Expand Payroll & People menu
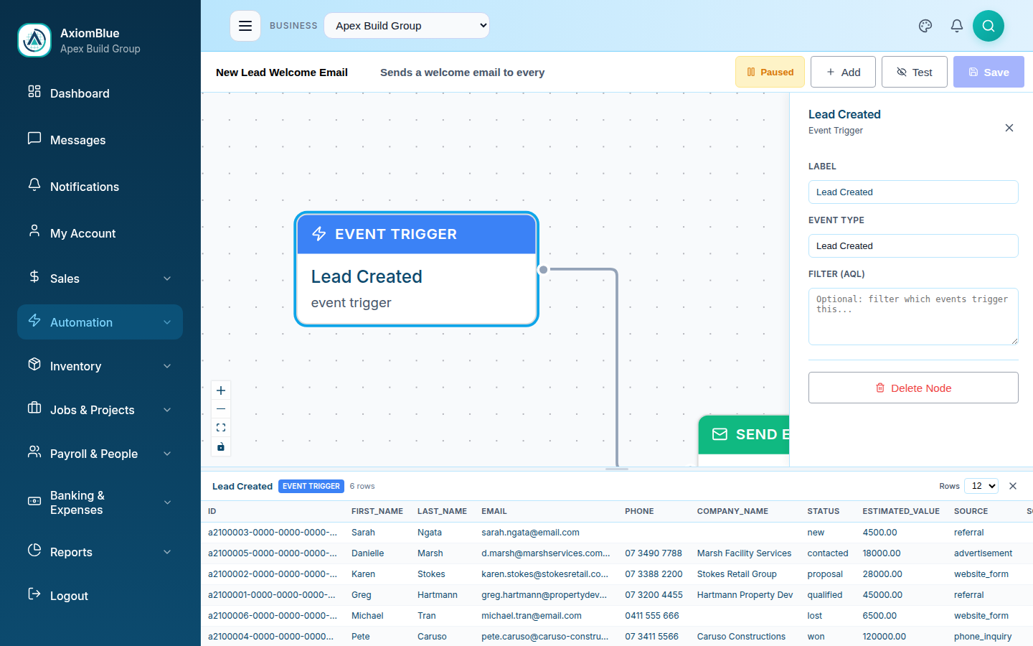The image size is (1033, 646). pos(100,454)
